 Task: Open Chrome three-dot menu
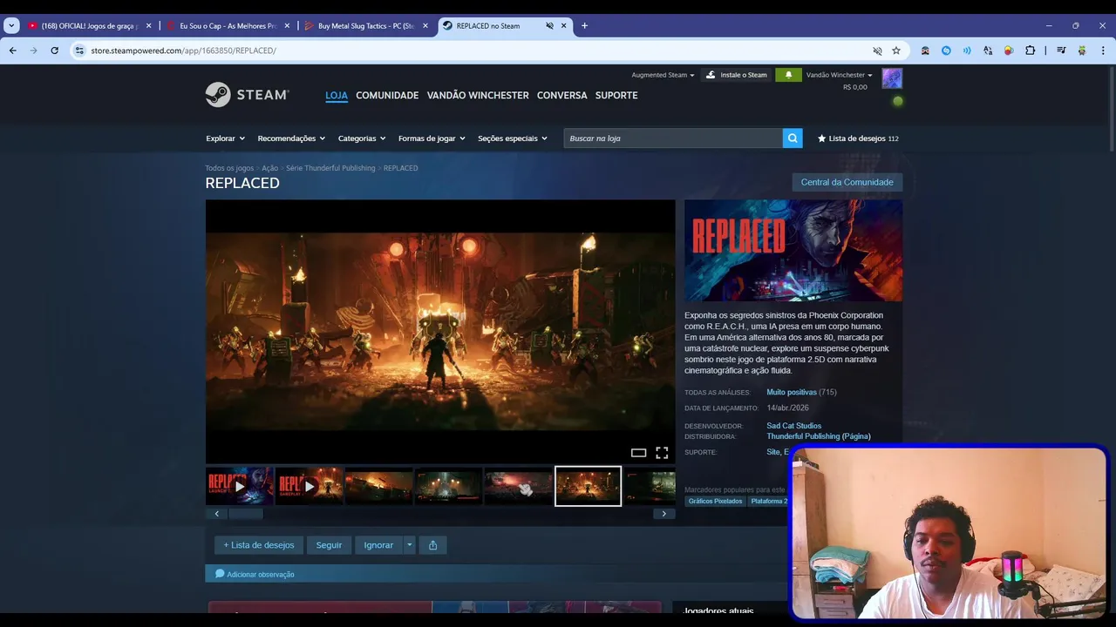click(x=1103, y=51)
